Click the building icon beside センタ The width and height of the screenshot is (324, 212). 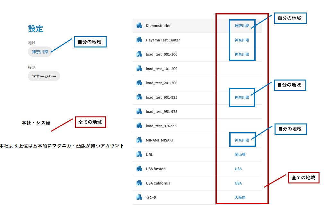(139, 197)
